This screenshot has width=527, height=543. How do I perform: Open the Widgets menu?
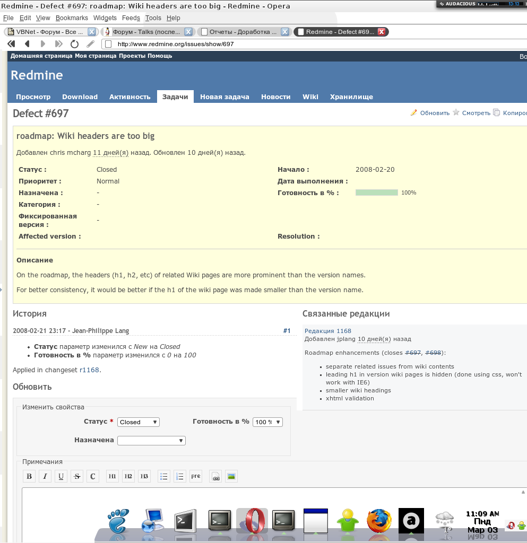click(105, 18)
